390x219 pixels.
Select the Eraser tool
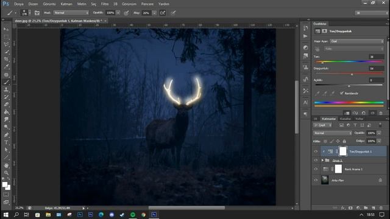tap(6, 104)
